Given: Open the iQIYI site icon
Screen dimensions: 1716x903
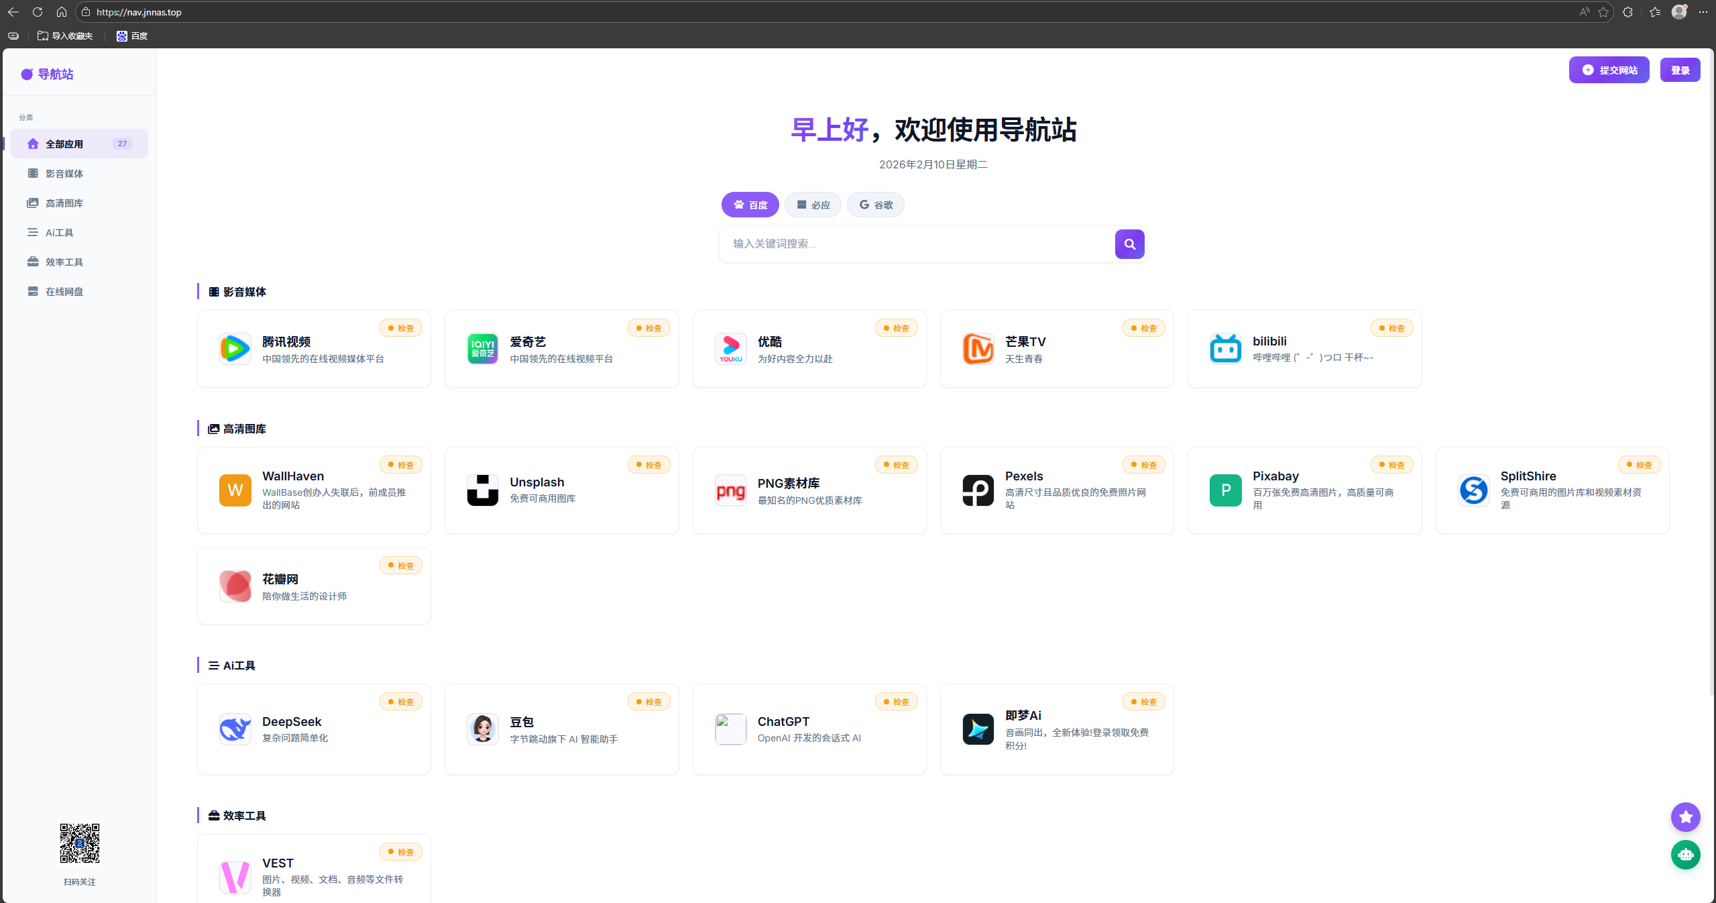Looking at the screenshot, I should [482, 349].
